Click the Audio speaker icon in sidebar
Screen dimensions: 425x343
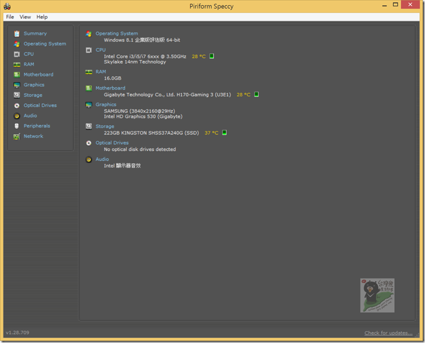pos(17,116)
